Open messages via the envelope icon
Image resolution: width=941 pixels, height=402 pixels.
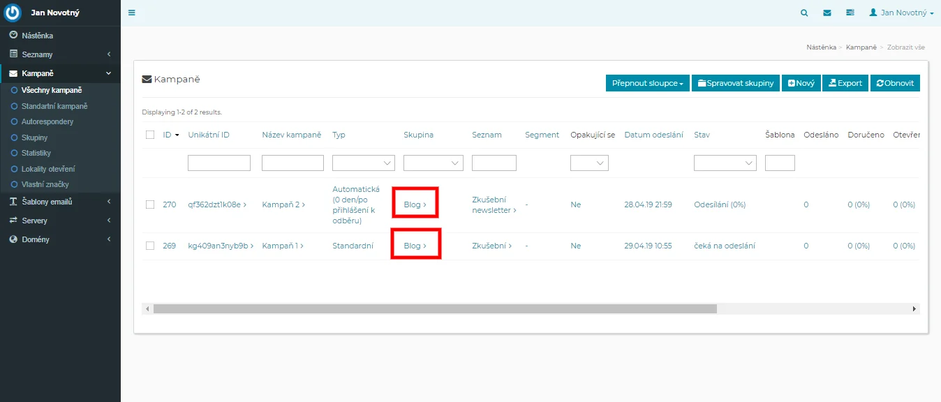[x=827, y=13]
